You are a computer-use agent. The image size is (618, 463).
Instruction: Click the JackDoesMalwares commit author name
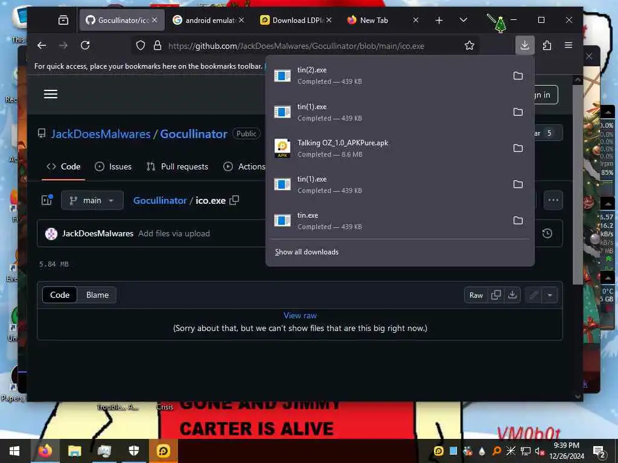click(x=98, y=233)
